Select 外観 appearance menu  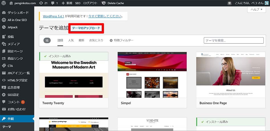(x=17, y=118)
